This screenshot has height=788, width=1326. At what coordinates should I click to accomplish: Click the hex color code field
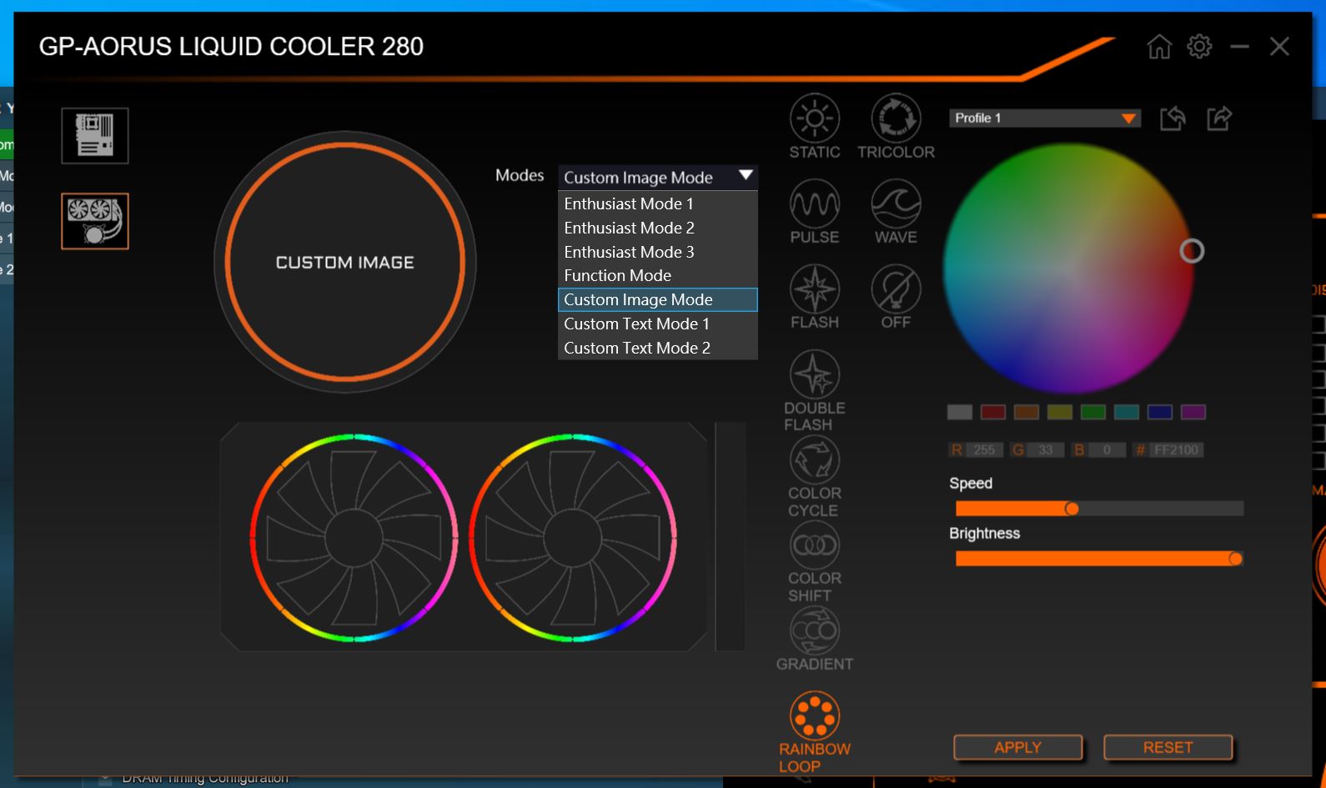tap(1176, 450)
